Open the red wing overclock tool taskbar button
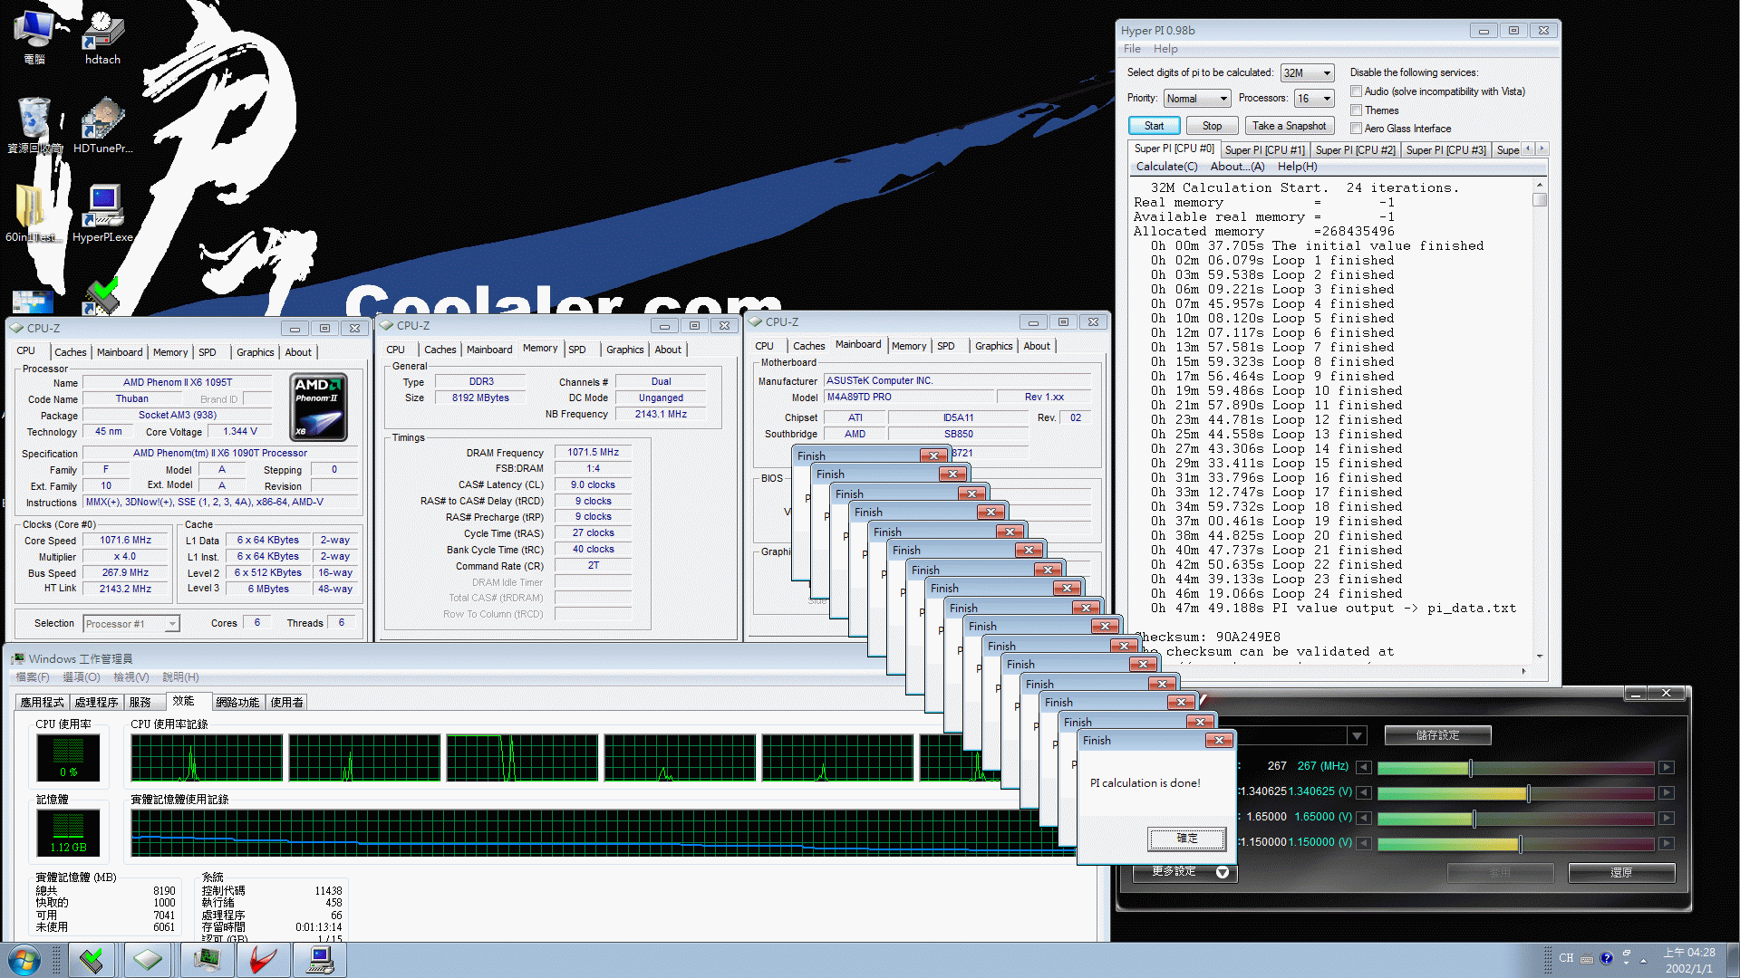Screen dimensions: 1740x978 pyautogui.click(x=263, y=960)
